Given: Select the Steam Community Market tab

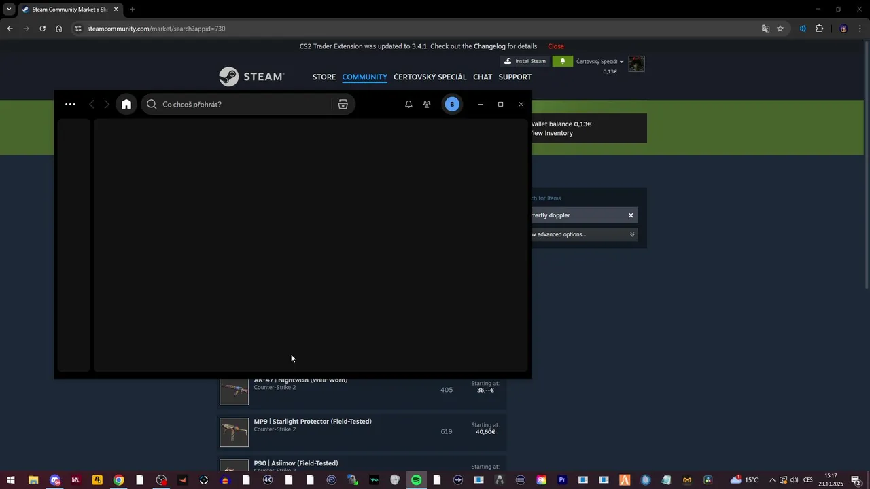Looking at the screenshot, I should [70, 10].
